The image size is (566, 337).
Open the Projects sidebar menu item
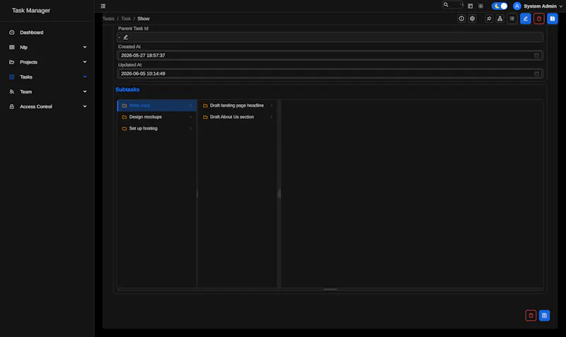click(47, 62)
